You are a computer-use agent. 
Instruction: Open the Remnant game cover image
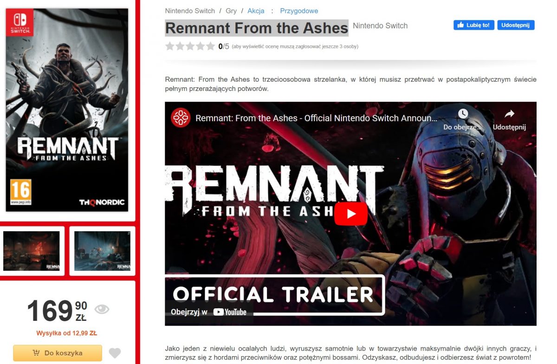click(67, 110)
